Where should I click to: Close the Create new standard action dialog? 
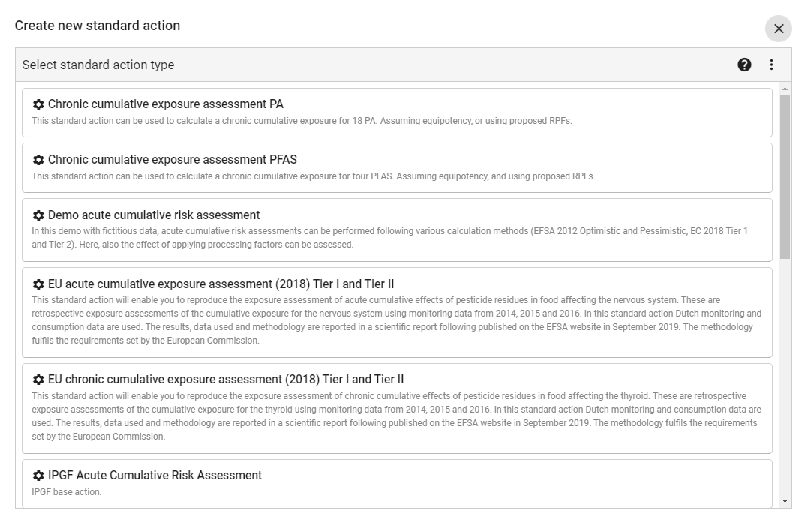[779, 29]
